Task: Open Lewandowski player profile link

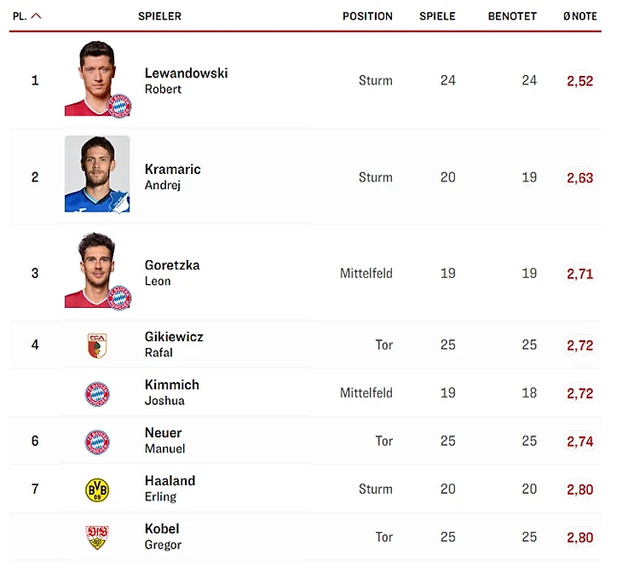Action: 186,73
